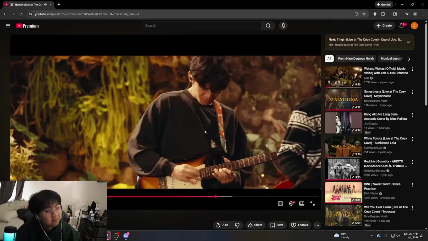Expand the Mix playlist panel chevron
428x241 pixels.
pyautogui.click(x=408, y=42)
